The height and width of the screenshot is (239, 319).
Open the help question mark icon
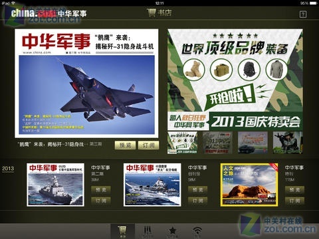point(303,15)
